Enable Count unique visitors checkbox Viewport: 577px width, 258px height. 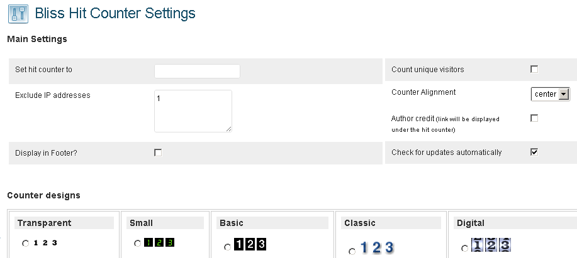click(x=534, y=69)
